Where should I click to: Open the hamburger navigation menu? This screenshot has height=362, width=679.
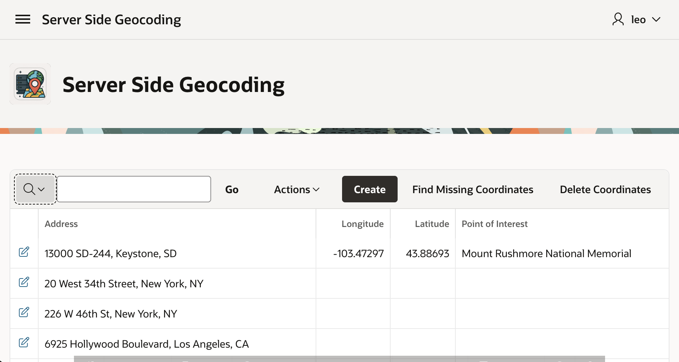point(23,19)
